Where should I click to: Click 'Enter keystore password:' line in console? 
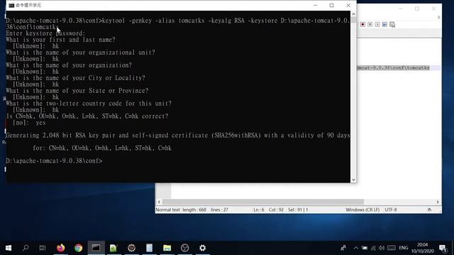pos(45,33)
